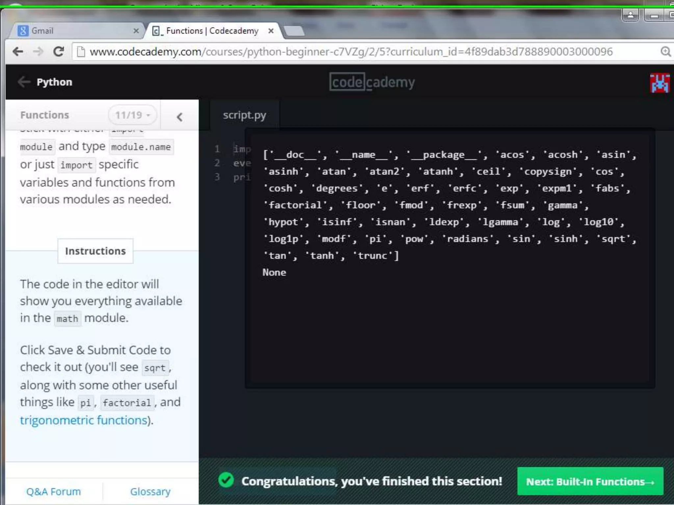Click the user icon in the window title bar
The width and height of the screenshot is (674, 505).
[631, 15]
